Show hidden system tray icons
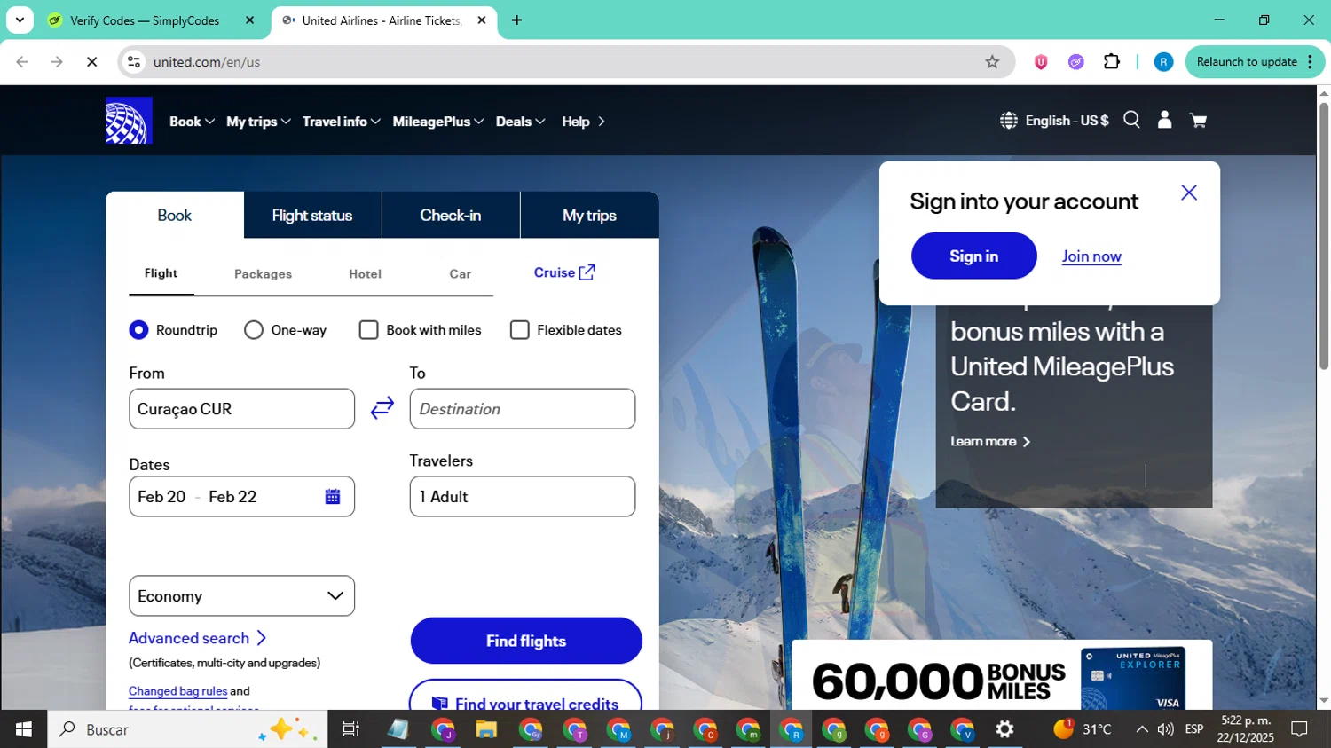The width and height of the screenshot is (1331, 748). (x=1141, y=729)
